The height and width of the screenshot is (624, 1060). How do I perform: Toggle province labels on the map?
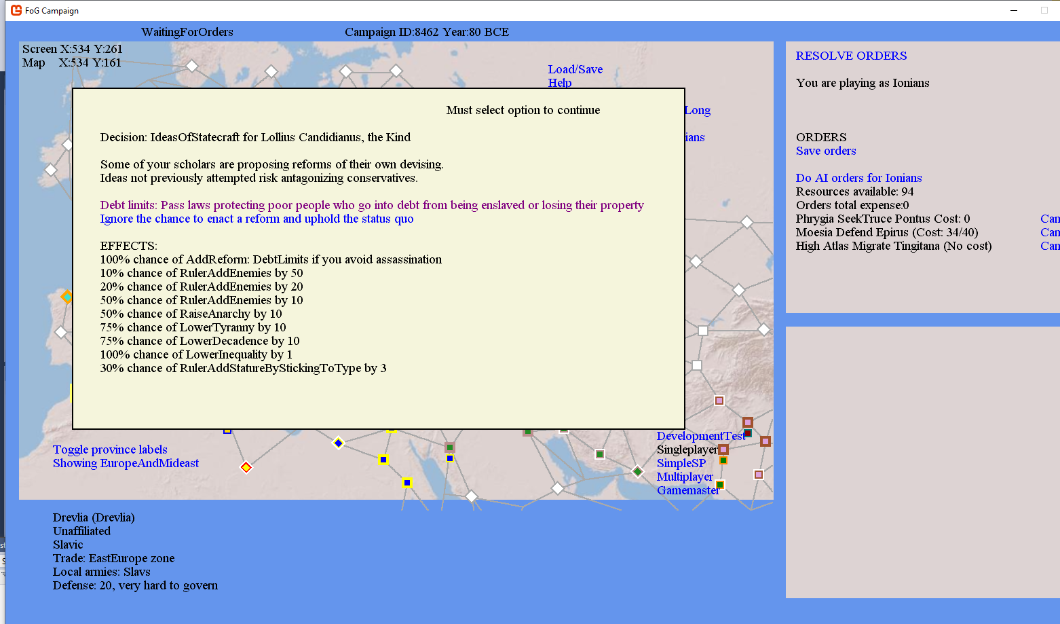110,449
